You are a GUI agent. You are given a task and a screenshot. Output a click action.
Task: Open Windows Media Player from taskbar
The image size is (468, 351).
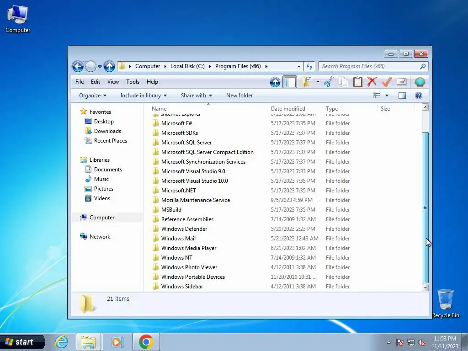tap(117, 342)
